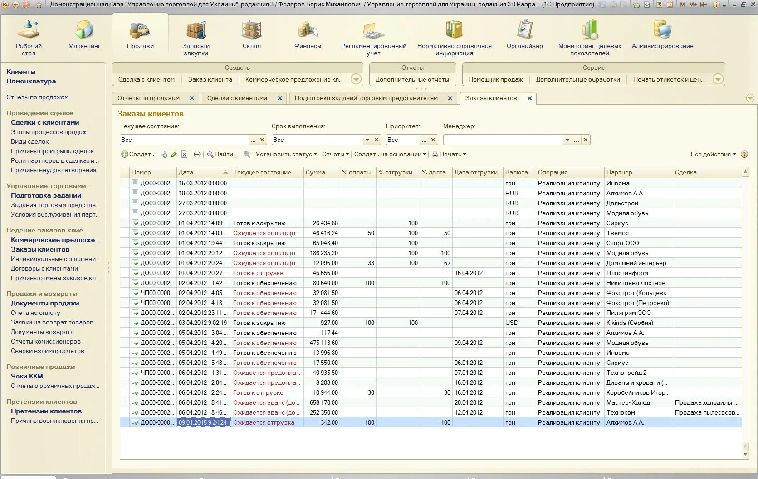Open the Продажи section tab
758x479 pixels.
pos(140,35)
